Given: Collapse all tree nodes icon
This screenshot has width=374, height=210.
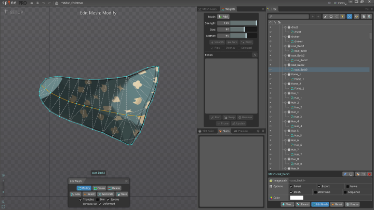Looking at the screenshot, I should pyautogui.click(x=364, y=17).
